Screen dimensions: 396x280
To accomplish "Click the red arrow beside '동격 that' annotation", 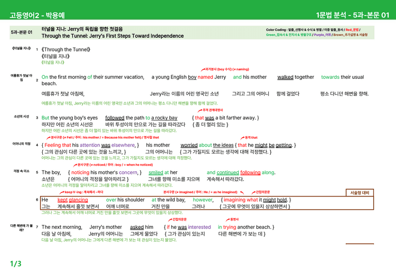I will [242, 138].
